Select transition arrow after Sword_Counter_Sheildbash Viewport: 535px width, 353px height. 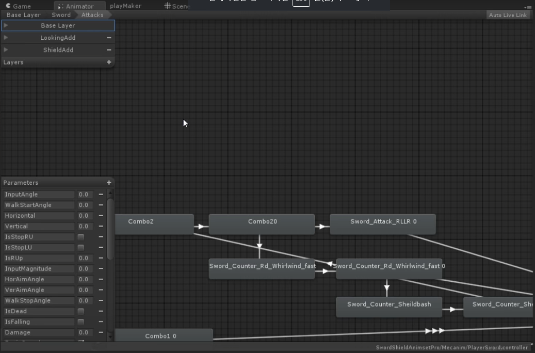click(x=452, y=309)
